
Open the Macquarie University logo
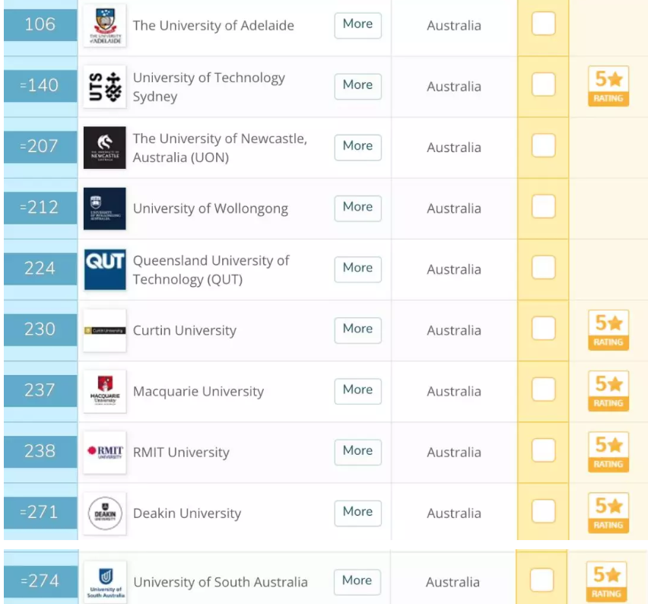[x=104, y=392]
